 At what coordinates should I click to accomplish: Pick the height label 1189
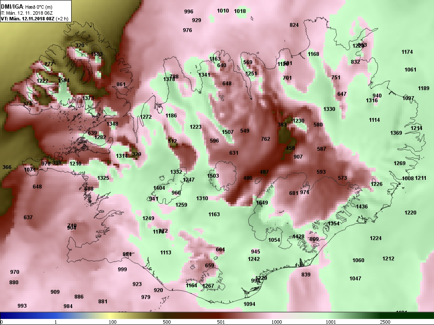click(424, 88)
